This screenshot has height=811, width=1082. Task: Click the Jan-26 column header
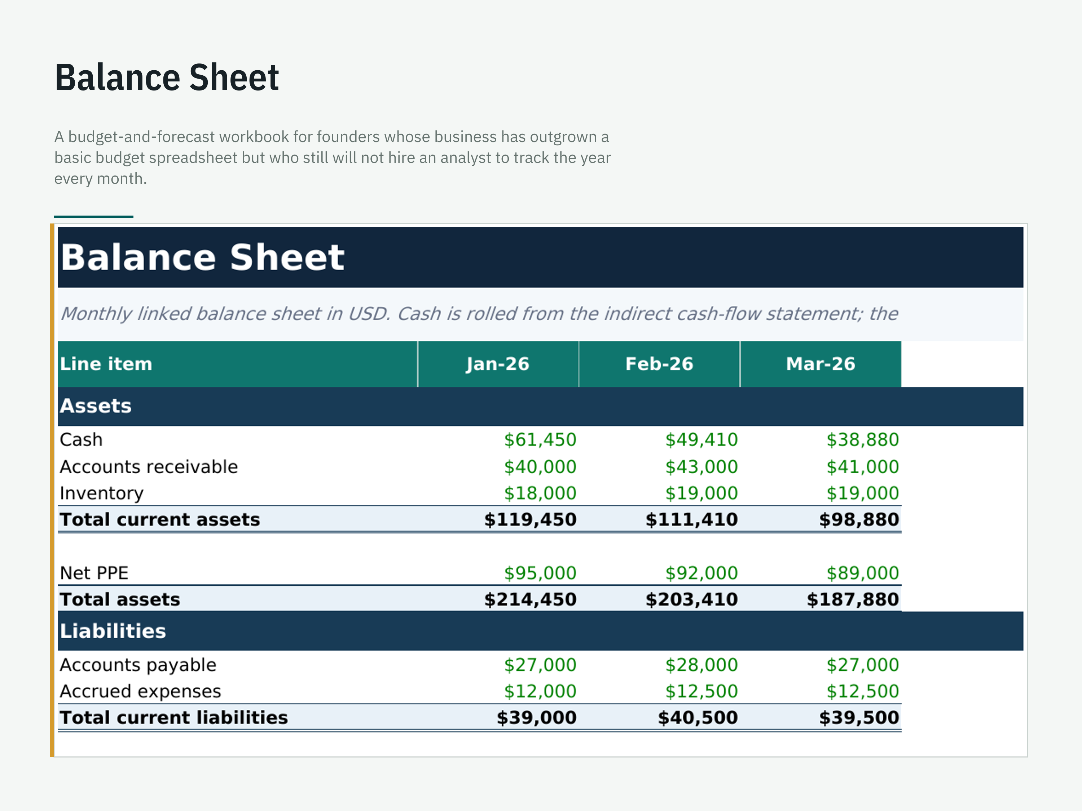coord(498,364)
